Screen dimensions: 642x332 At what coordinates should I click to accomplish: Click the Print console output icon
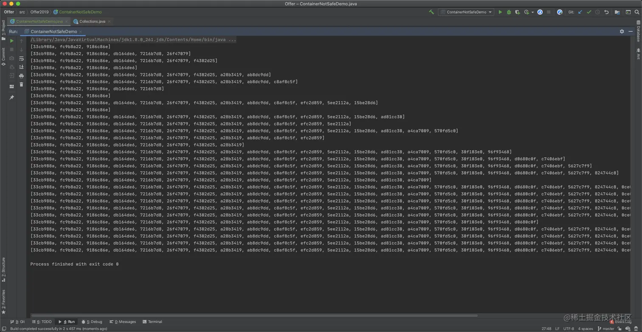pyautogui.click(x=22, y=76)
